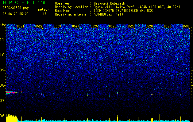Click the date stamp 05.06.23 05:20
This screenshot has height=122, width=193.
(16, 14)
